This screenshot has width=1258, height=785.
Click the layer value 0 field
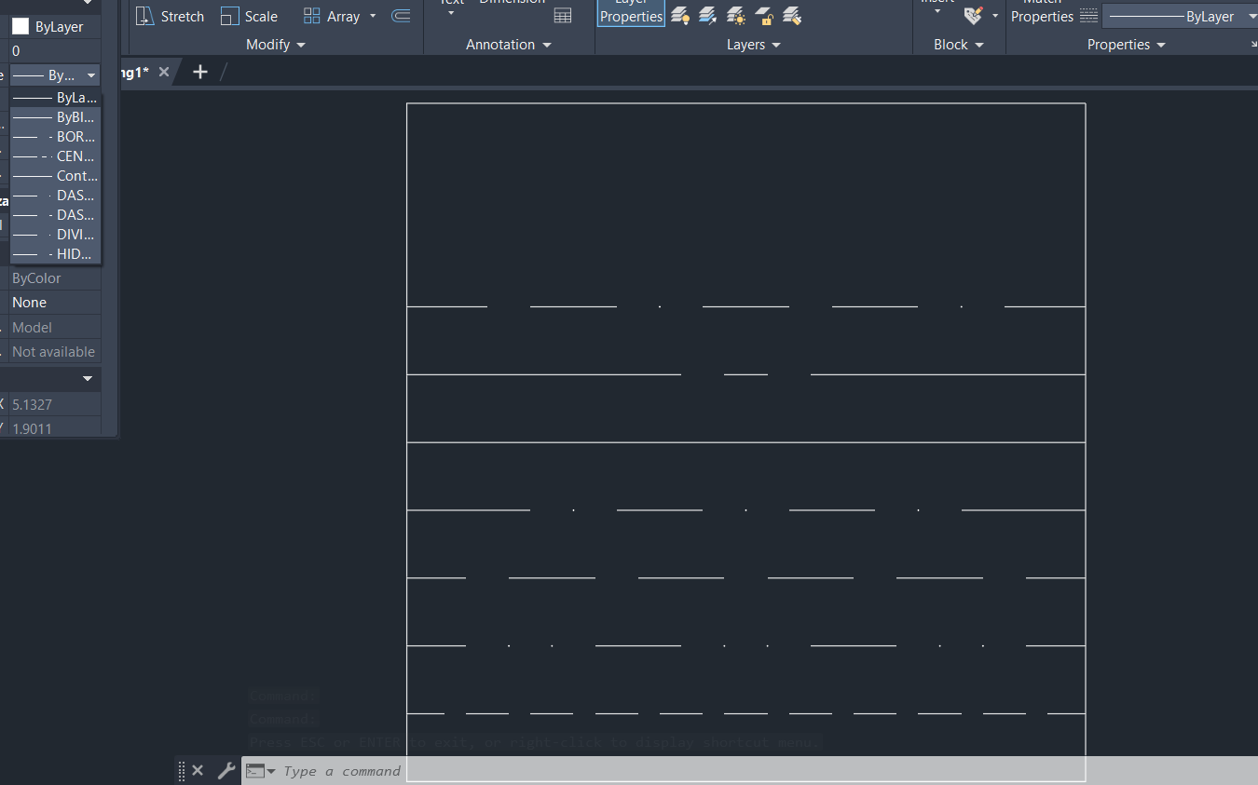(x=54, y=51)
